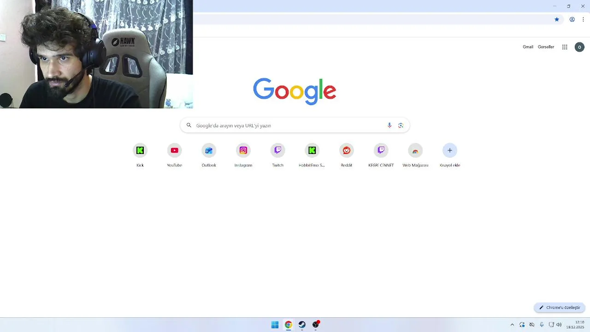590x332 pixels.
Task: Focus the Google search input field
Action: coord(295,125)
